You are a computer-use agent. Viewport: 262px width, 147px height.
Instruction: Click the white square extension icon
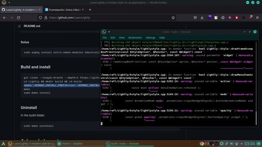coord(216,18)
